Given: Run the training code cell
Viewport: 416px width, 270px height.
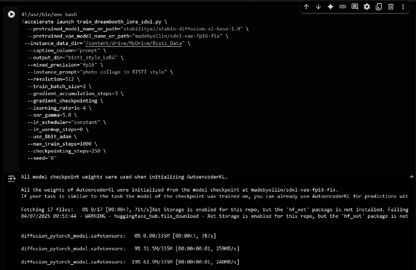Looking at the screenshot, I should coord(11,14).
